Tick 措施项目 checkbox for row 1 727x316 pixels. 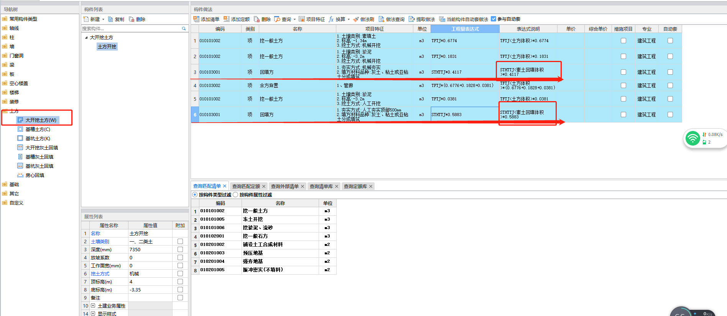[x=623, y=41]
